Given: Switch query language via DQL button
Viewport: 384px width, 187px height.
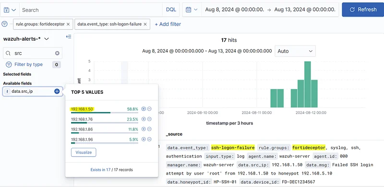Looking at the screenshot, I should (171, 10).
